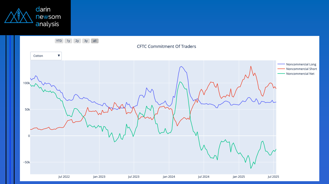Click the dropdown arrow next to Cotton
Viewport: 329px width, 184px height.
click(59, 56)
